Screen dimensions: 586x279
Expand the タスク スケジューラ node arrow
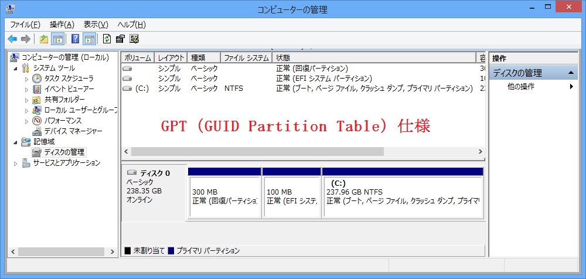[x=26, y=79]
